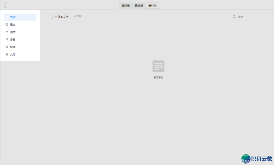Click the empty-state document placeholder icon
The height and width of the screenshot is (165, 274).
click(x=158, y=66)
